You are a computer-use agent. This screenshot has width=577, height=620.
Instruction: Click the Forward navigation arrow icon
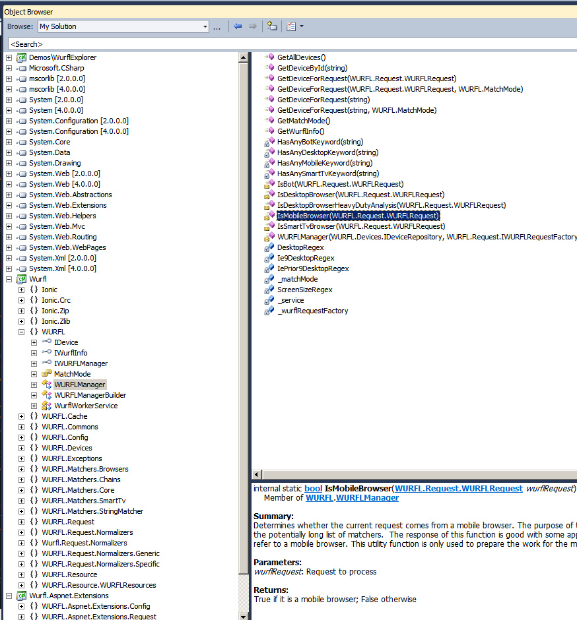(253, 26)
